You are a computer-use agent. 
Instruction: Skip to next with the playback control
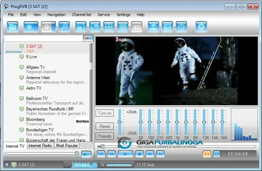pyautogui.click(x=160, y=154)
